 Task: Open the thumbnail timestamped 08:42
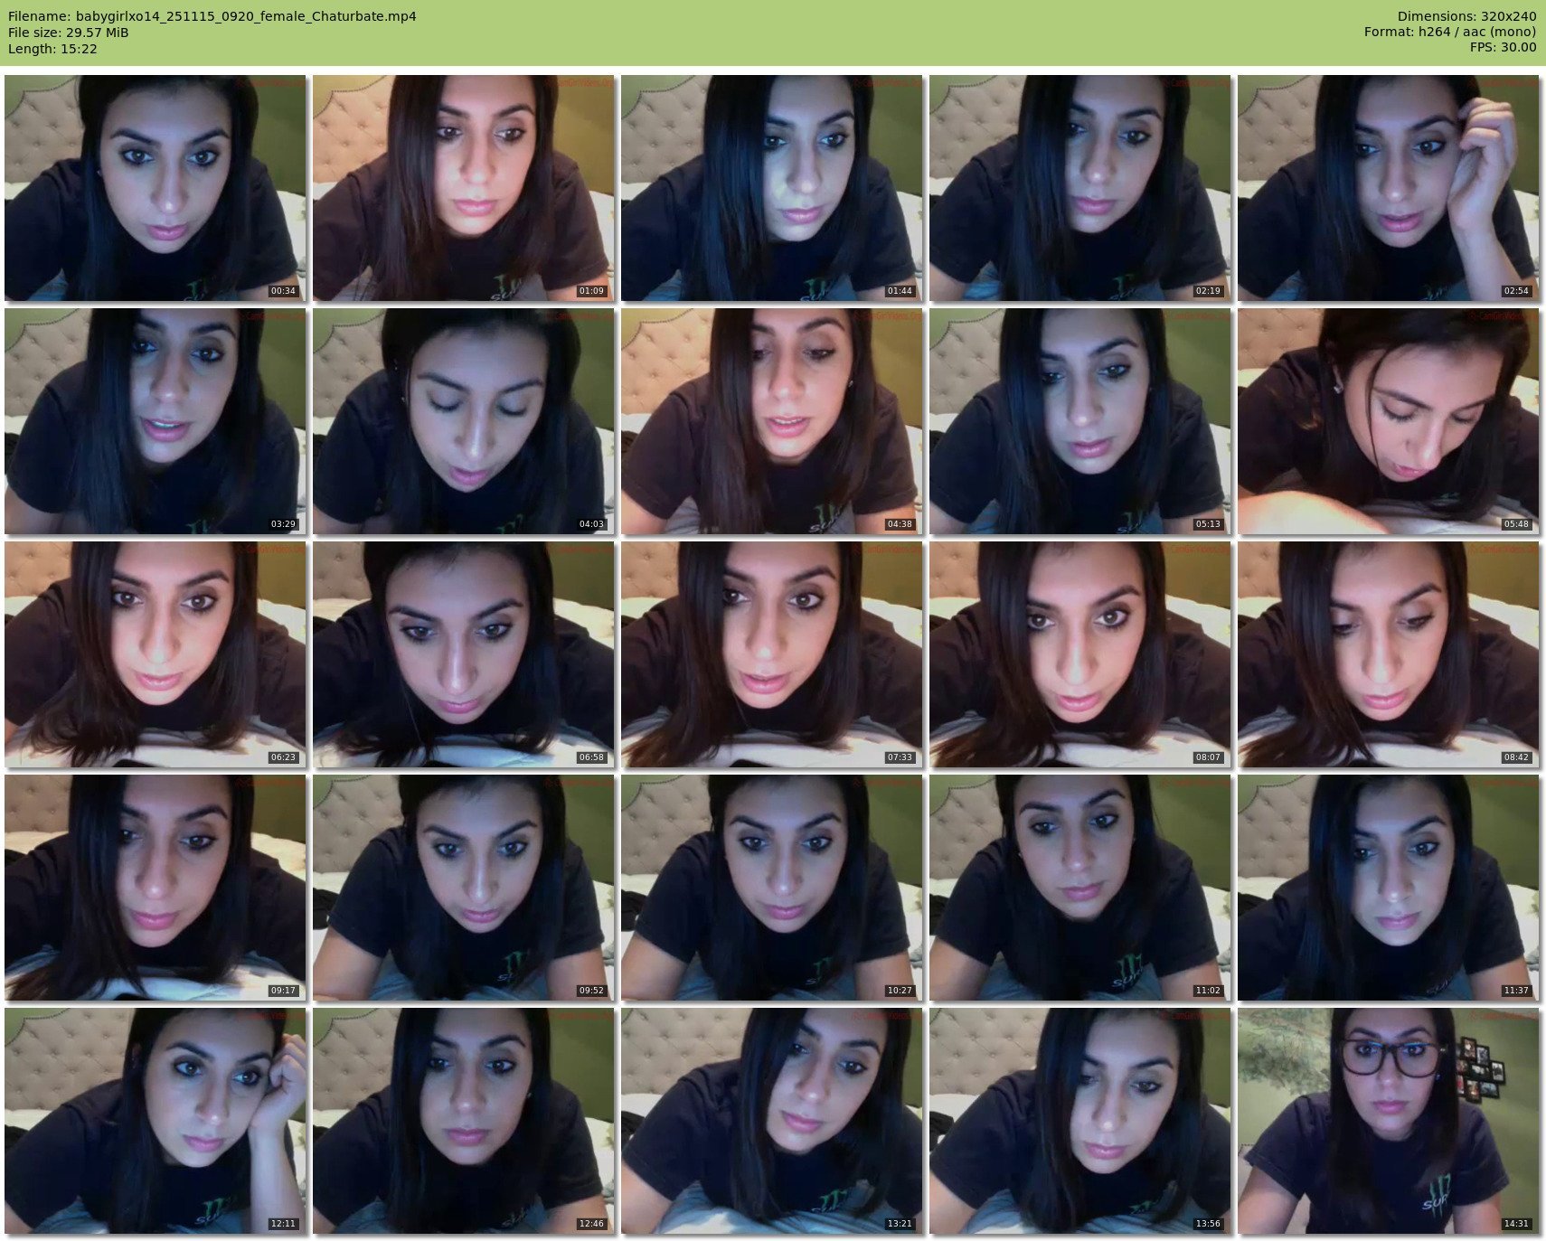(1388, 654)
